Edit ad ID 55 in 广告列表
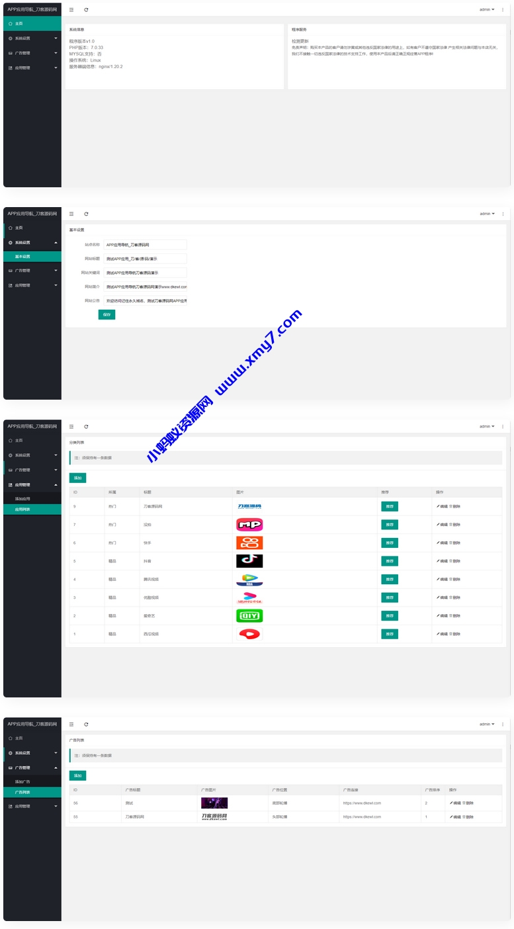The height and width of the screenshot is (929, 514). tap(455, 817)
